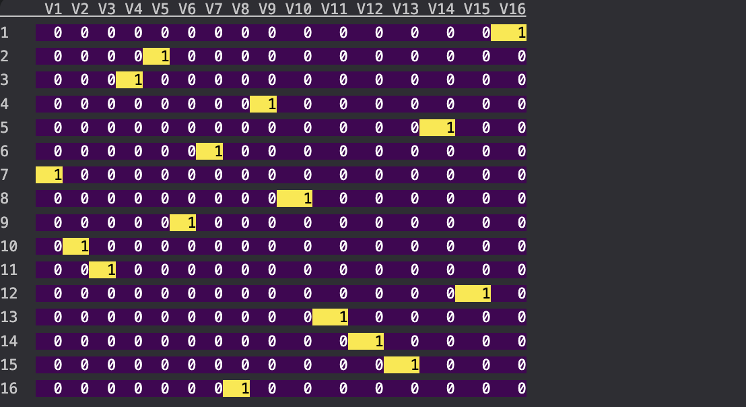Screen dimensions: 746x407
Task: Click the row 16 label
Action: (x=8, y=389)
